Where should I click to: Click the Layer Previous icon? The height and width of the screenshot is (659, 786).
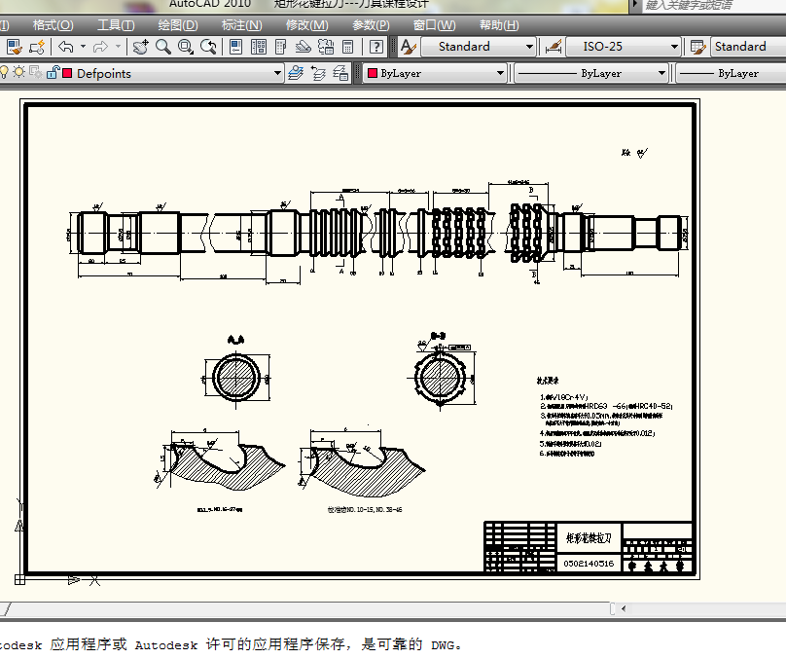[318, 74]
